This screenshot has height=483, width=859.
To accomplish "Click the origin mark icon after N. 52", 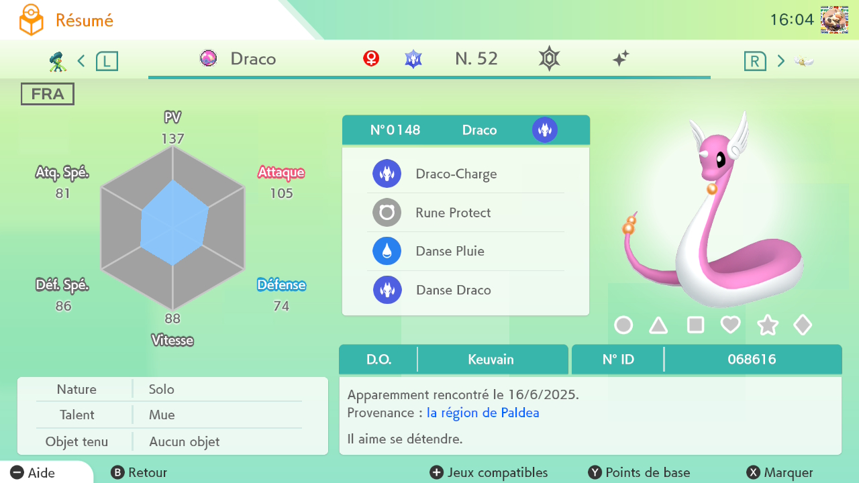I will [549, 59].
